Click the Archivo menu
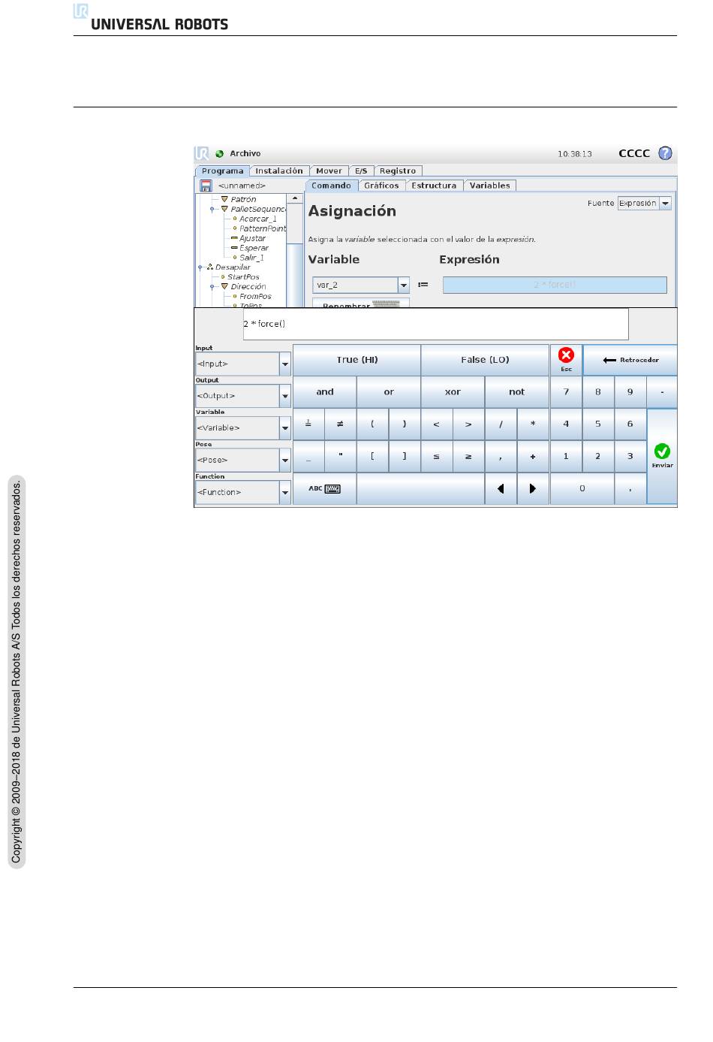 (x=245, y=153)
